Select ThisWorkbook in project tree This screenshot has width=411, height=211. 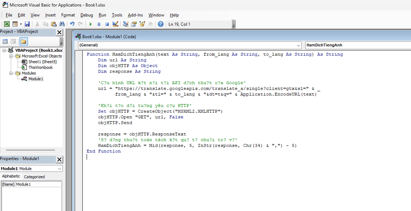pos(40,67)
